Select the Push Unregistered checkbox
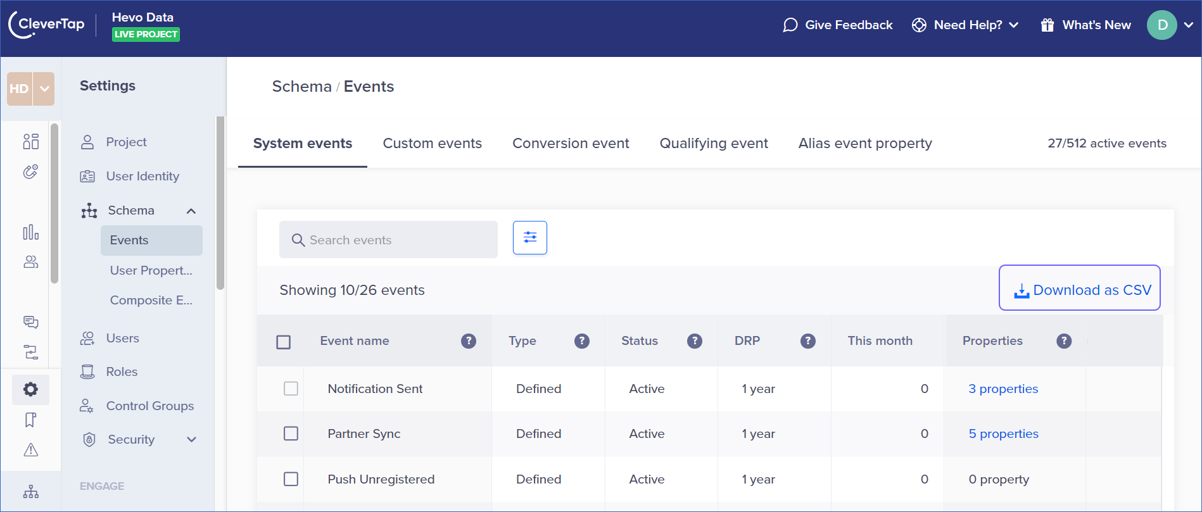This screenshot has height=512, width=1202. click(291, 479)
